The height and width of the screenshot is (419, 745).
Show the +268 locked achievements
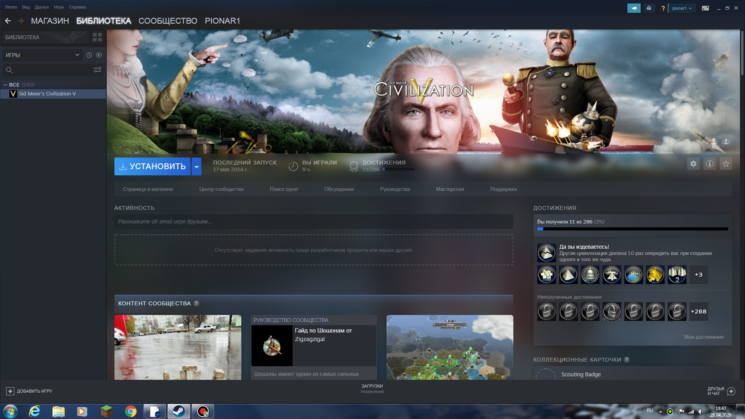click(699, 312)
